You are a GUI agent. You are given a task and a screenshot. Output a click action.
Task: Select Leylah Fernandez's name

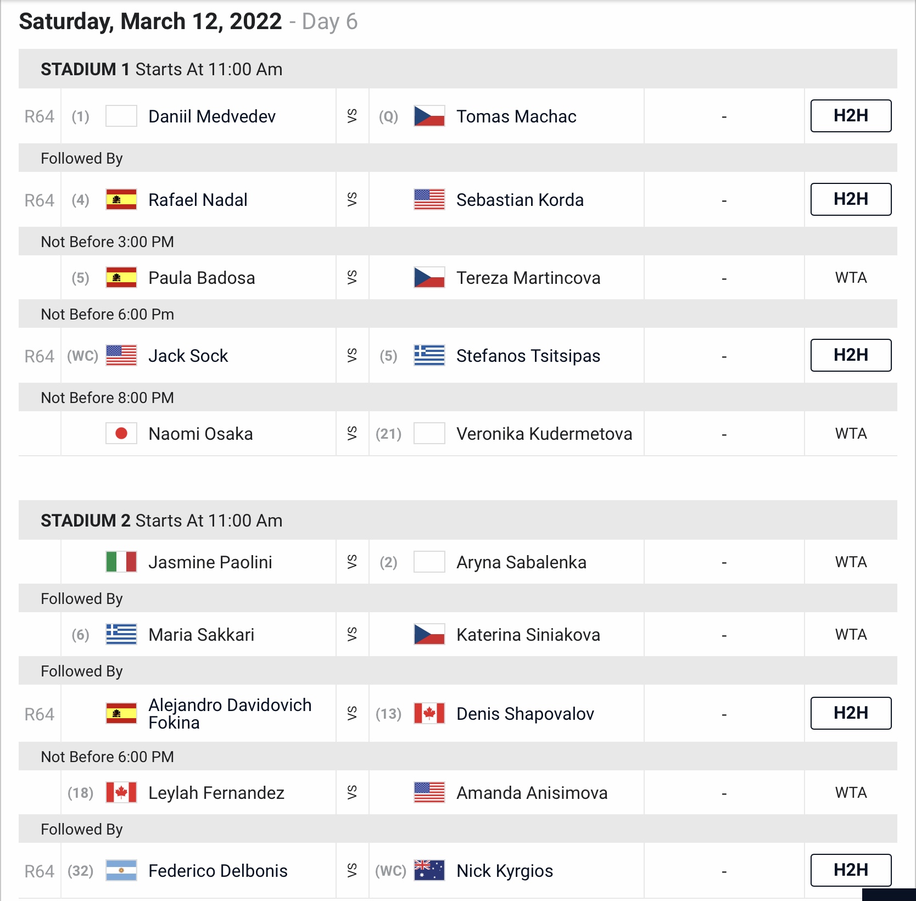pyautogui.click(x=216, y=793)
